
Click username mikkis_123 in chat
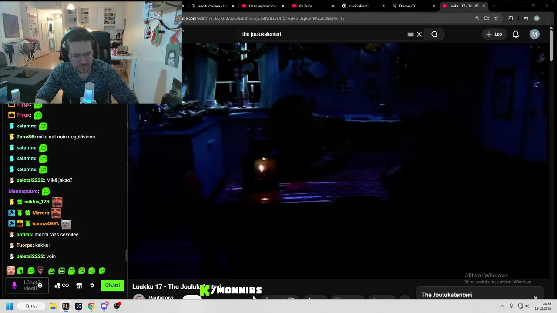(37, 202)
